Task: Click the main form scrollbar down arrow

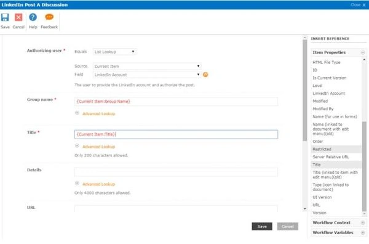Action: tap(305, 209)
